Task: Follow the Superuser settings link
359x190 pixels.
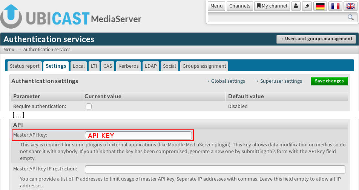Action: coord(278,81)
